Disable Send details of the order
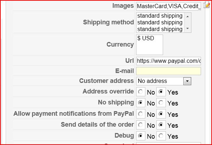Image resolution: width=212 pixels, height=145 pixels. (x=141, y=125)
